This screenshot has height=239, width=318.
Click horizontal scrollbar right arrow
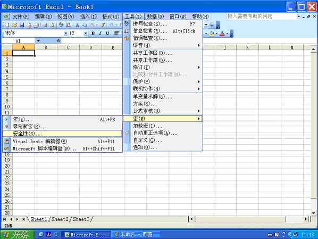[306, 219]
